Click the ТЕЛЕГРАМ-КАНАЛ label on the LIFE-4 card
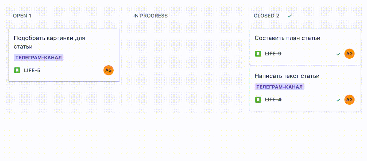 pyautogui.click(x=279, y=87)
